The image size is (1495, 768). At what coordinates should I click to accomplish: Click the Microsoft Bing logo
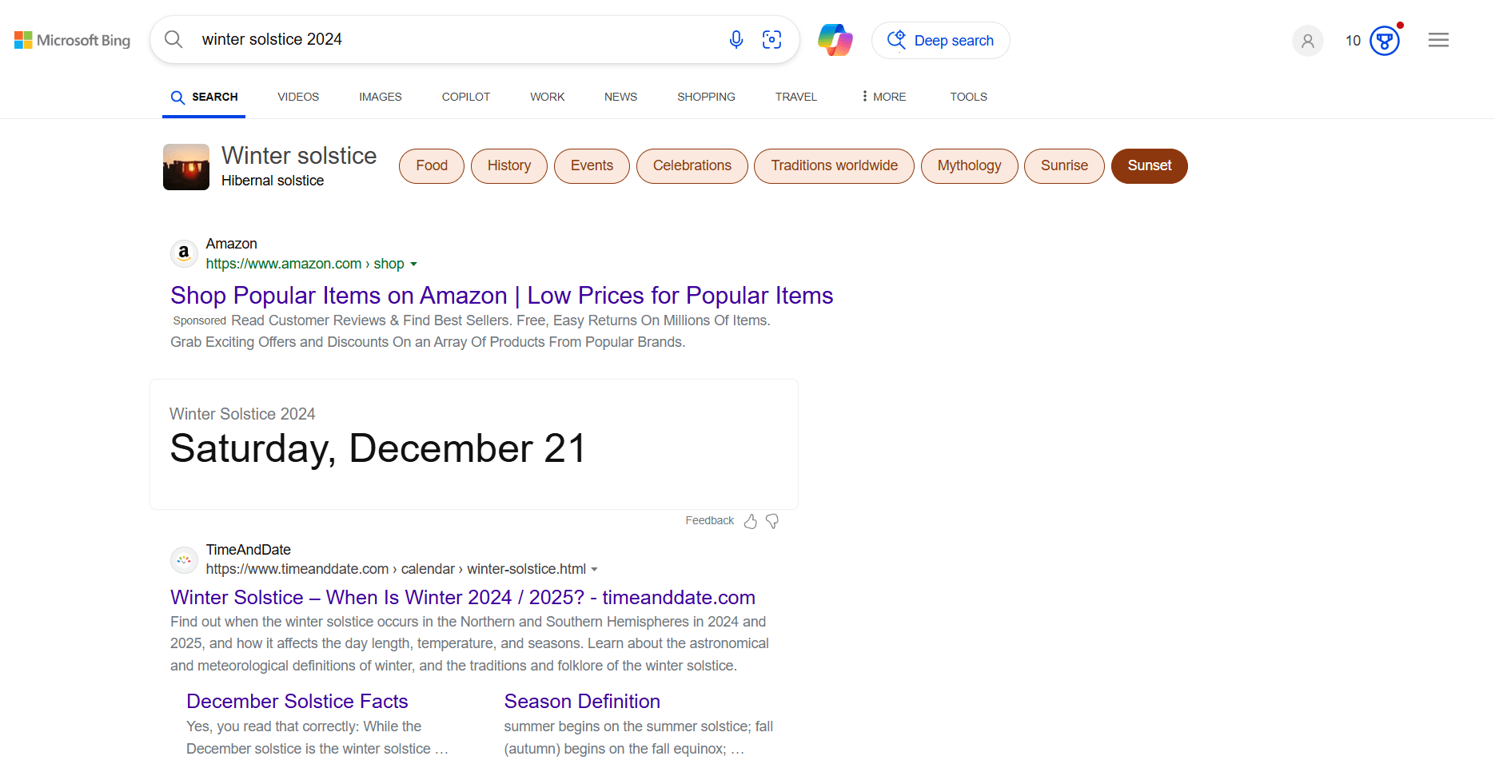point(73,40)
